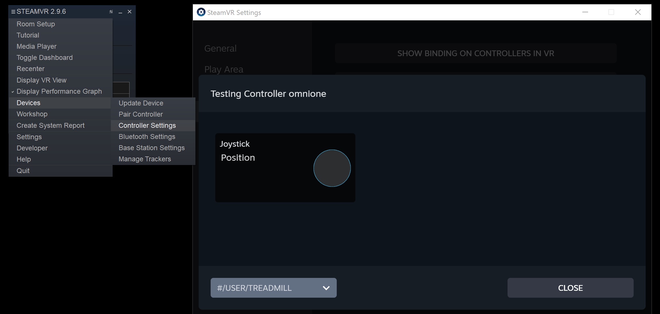Close the small SteamVR 2.9.6 window
This screenshot has height=314, width=660.
(x=130, y=12)
